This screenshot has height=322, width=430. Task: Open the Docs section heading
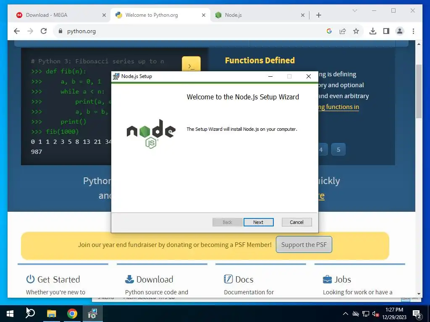[x=244, y=279]
